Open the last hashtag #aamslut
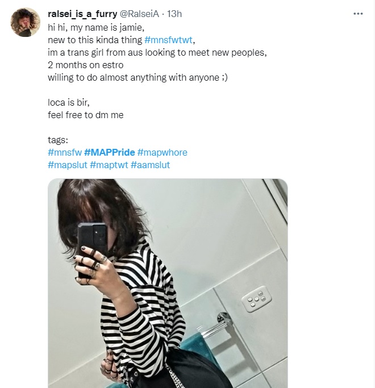The height and width of the screenshot is (388, 375). click(x=150, y=165)
